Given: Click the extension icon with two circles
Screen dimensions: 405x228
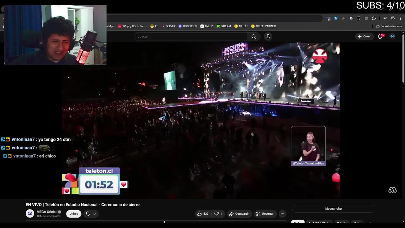Looking at the screenshot, I should 358,18.
